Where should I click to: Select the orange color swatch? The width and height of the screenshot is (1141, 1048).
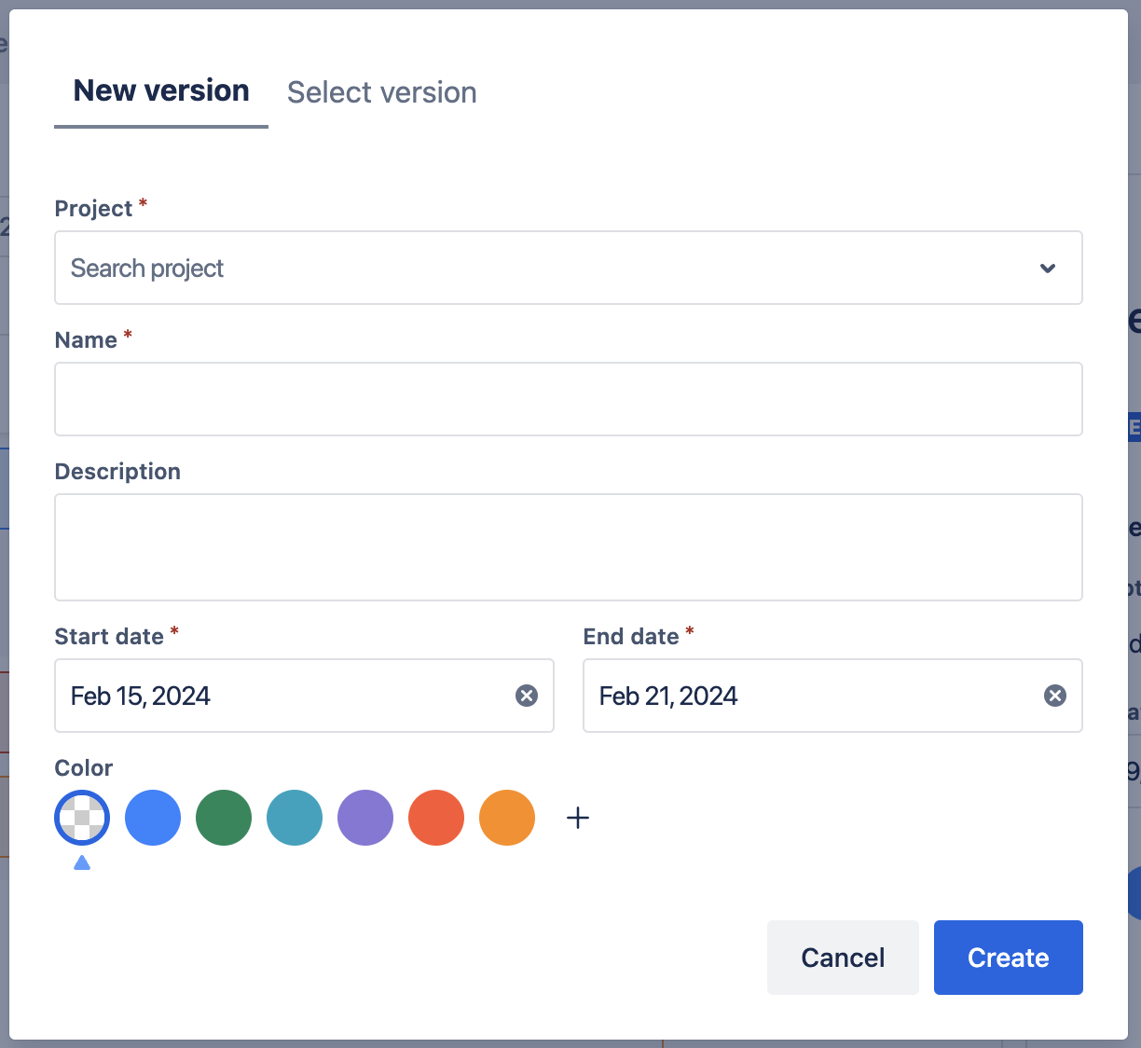507,818
